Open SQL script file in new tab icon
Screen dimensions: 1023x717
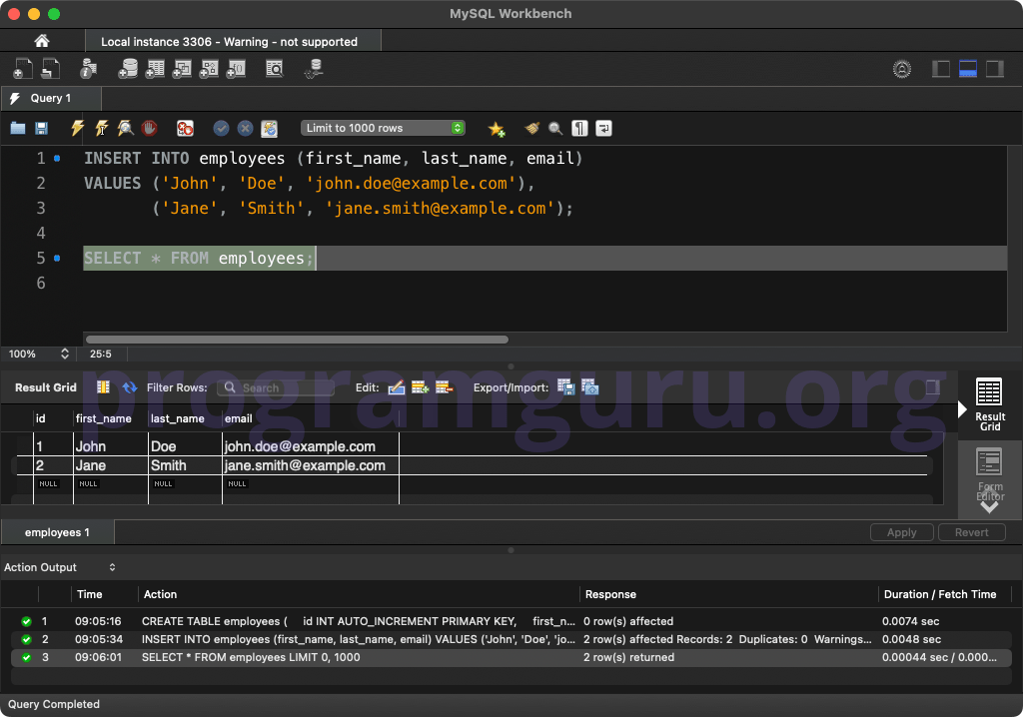pos(50,69)
